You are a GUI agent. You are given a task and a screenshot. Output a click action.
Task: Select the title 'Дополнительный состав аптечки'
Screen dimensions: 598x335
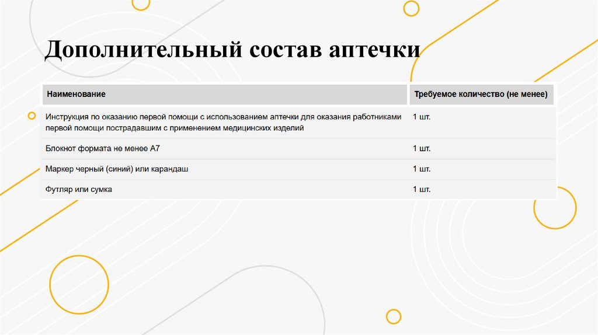point(232,50)
